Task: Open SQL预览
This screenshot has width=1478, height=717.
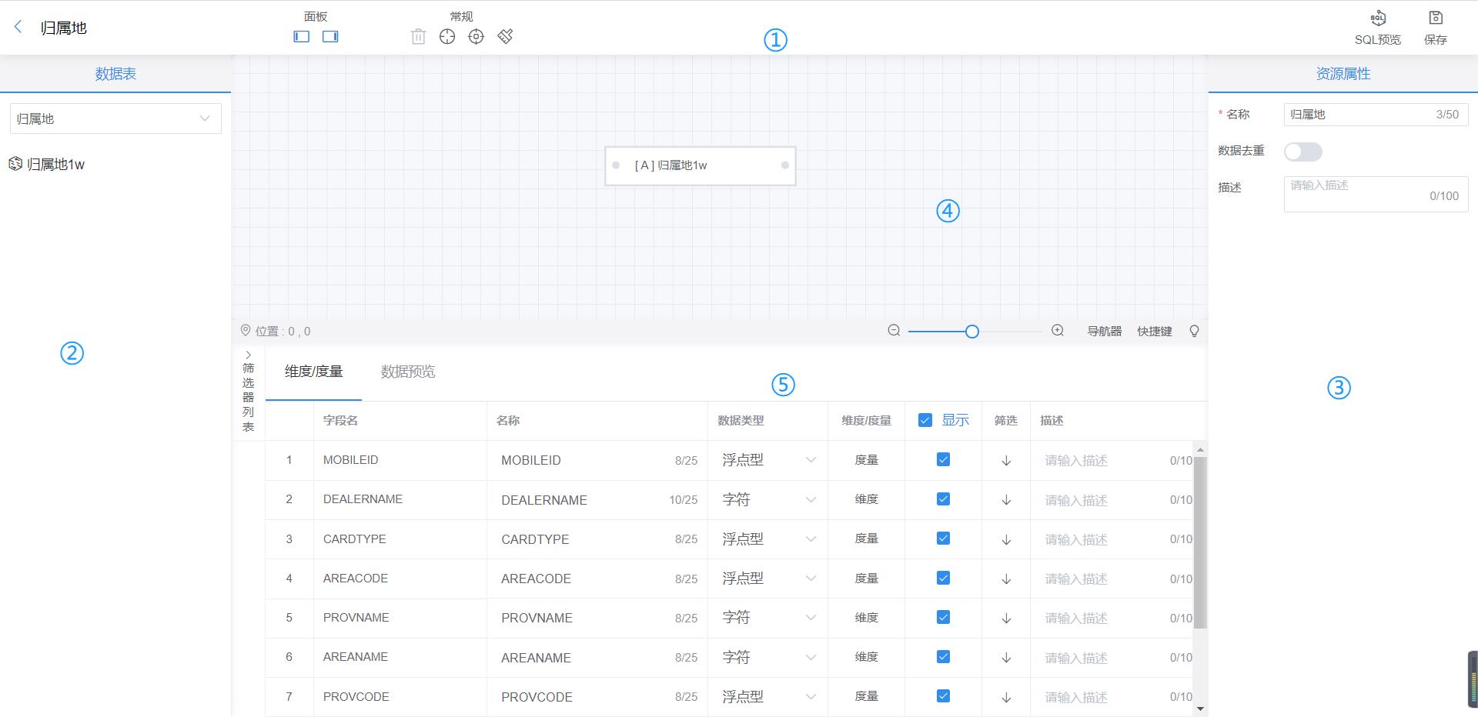Action: click(1378, 28)
